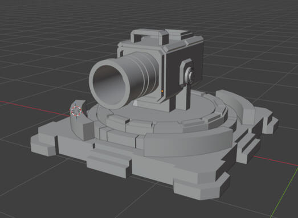Click the red-white 3D cursor circle
This screenshot has height=218, width=298.
coord(76,111)
